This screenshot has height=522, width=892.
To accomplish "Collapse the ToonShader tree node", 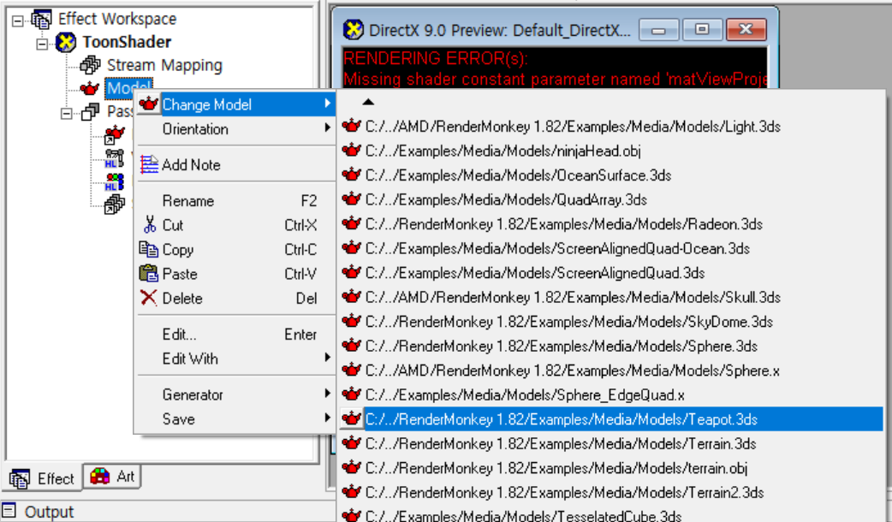I will tap(42, 44).
